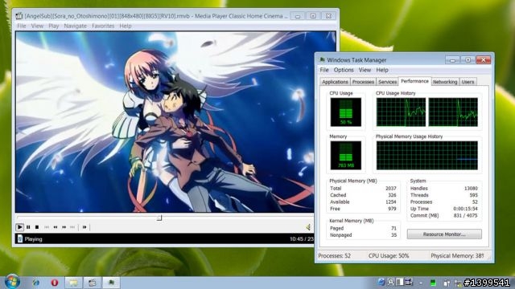Click the playback time 10:45 in the player
This screenshot has width=515, height=289.
click(296, 239)
